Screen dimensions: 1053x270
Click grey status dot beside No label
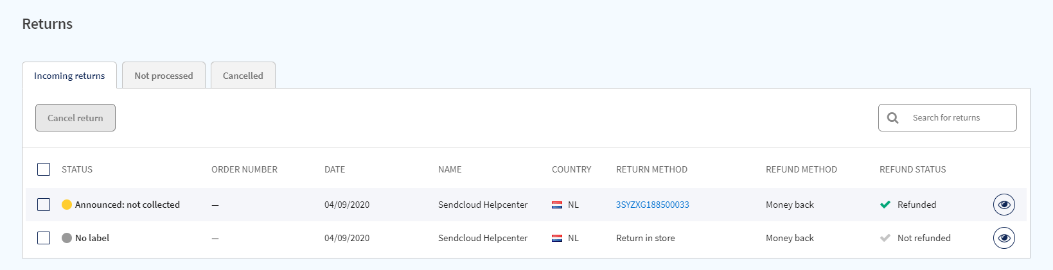pyautogui.click(x=67, y=238)
